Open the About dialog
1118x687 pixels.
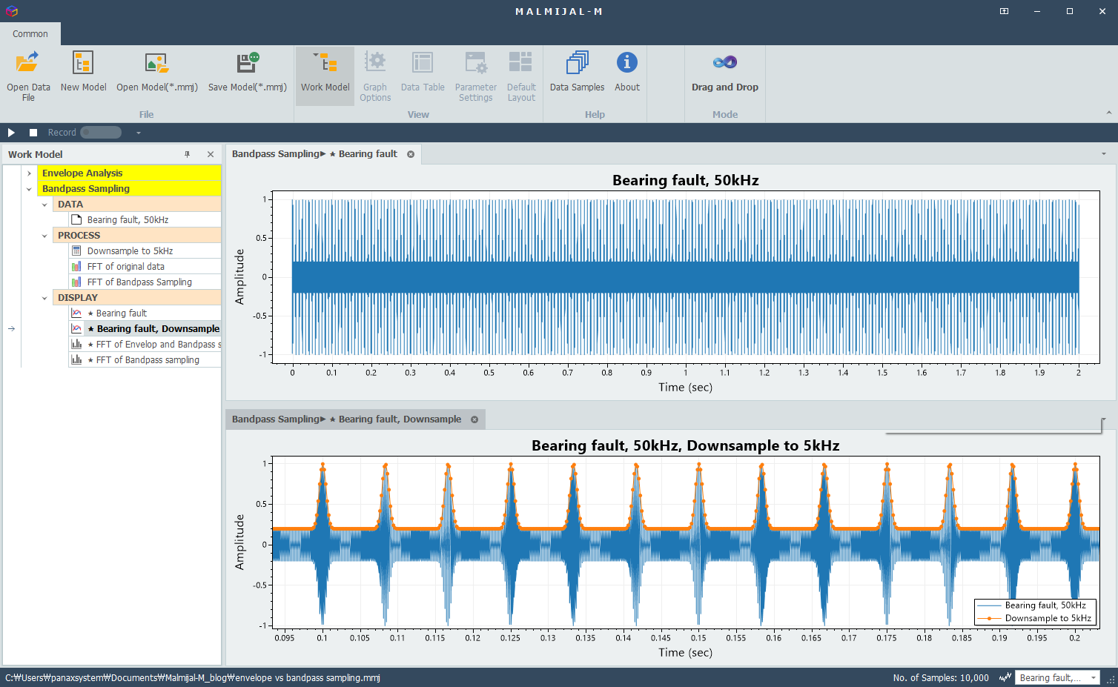click(x=626, y=72)
